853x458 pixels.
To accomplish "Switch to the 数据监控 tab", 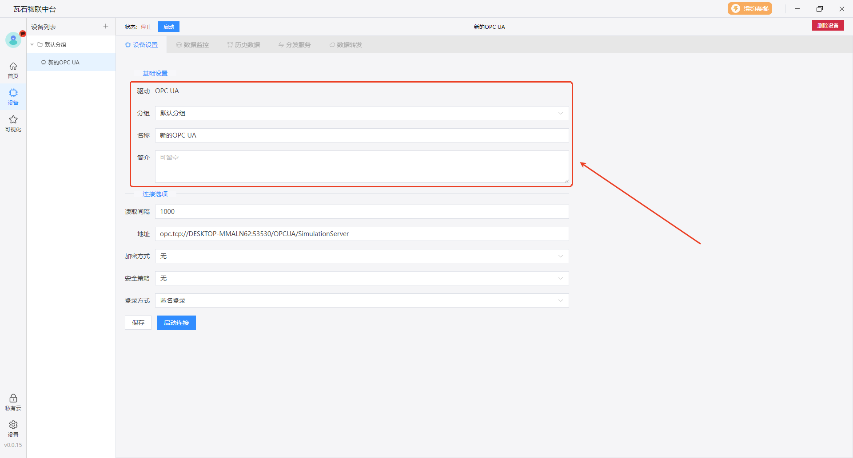I will click(x=192, y=45).
